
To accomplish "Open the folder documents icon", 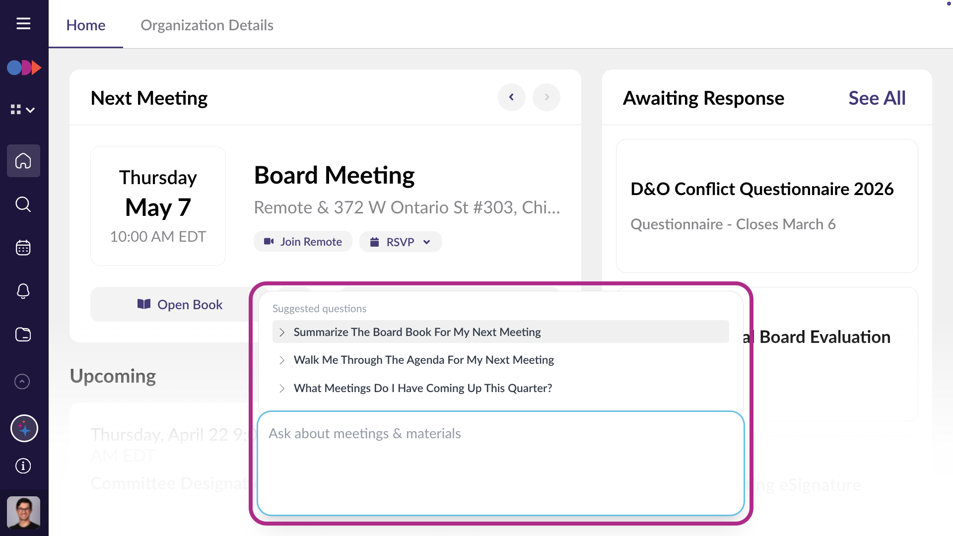I will click(23, 335).
